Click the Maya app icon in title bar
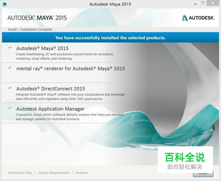The width and height of the screenshot is (221, 181). (x=4, y=4)
